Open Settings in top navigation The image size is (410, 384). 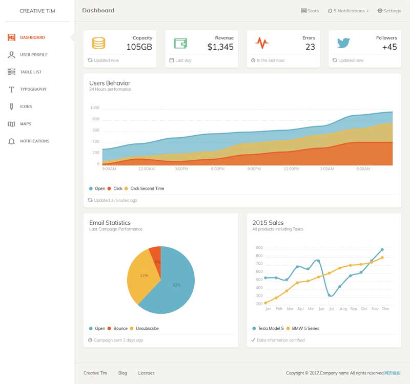coord(389,11)
